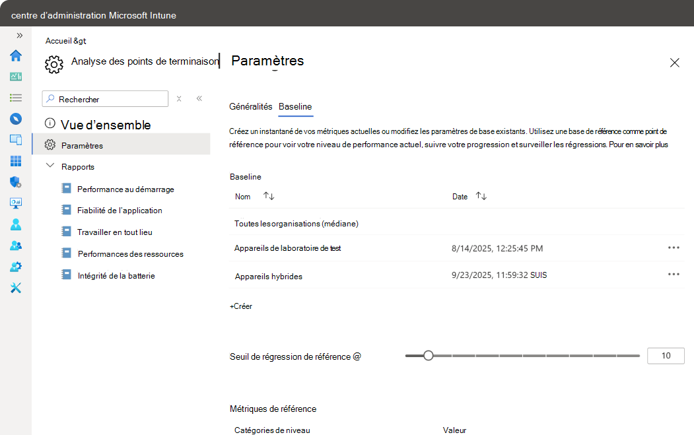Select the Appareils hybrides baseline
The image size is (694, 435).
(269, 277)
